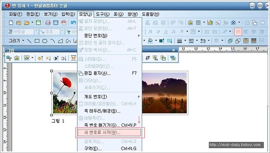Choose 쪽 번호 매기기(G)... menu item
This screenshot has width=270, height=153.
[109, 125]
